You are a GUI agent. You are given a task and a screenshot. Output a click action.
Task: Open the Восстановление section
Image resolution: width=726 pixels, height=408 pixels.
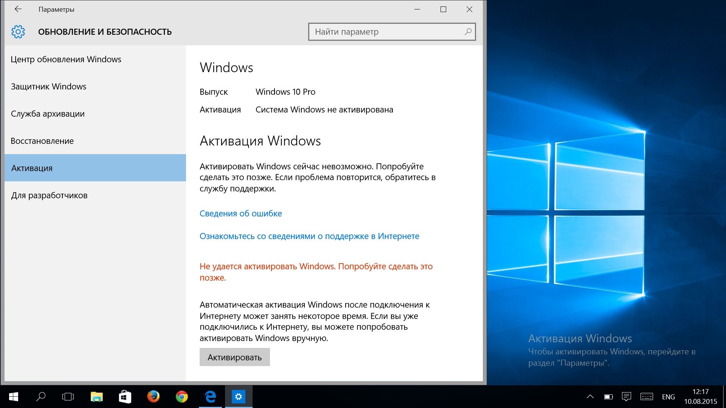point(42,141)
